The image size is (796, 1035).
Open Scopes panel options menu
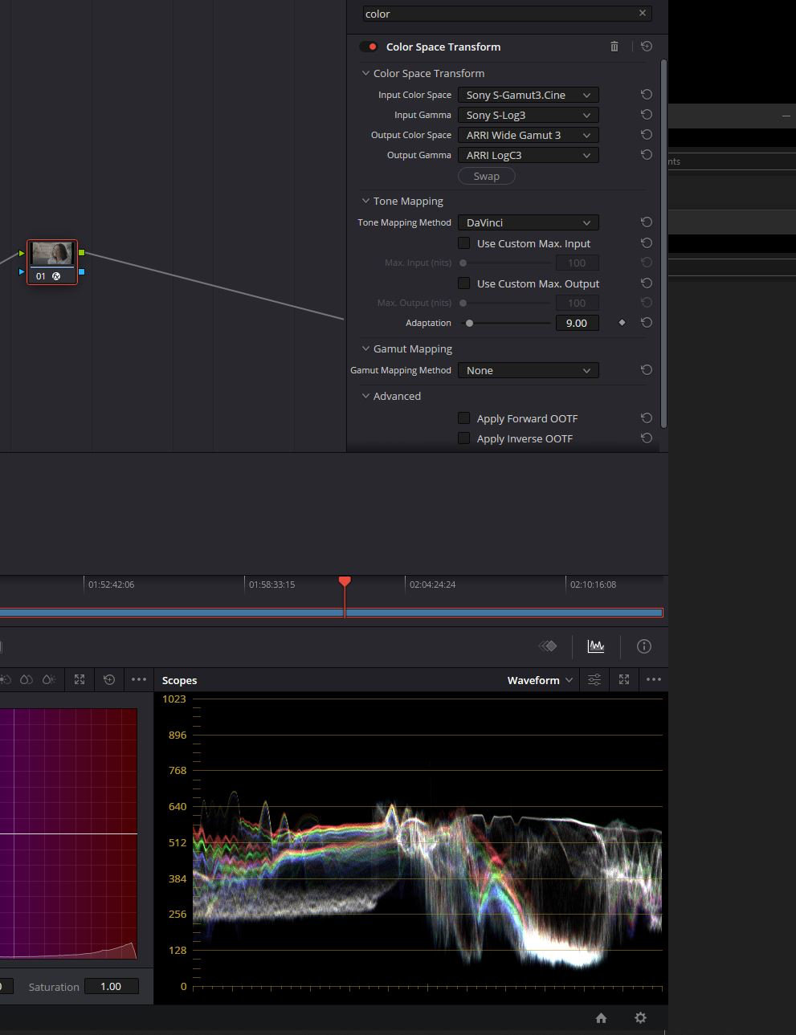[x=654, y=680]
